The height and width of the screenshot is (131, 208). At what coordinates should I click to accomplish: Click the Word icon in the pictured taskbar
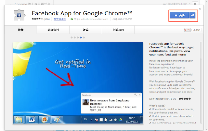[32, 120]
